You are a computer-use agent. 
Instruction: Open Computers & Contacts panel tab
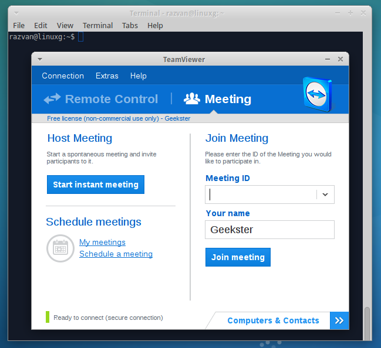[273, 320]
